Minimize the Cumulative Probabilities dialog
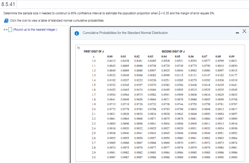Image resolution: width=249 pixels, height=163 pixels. (x=237, y=33)
